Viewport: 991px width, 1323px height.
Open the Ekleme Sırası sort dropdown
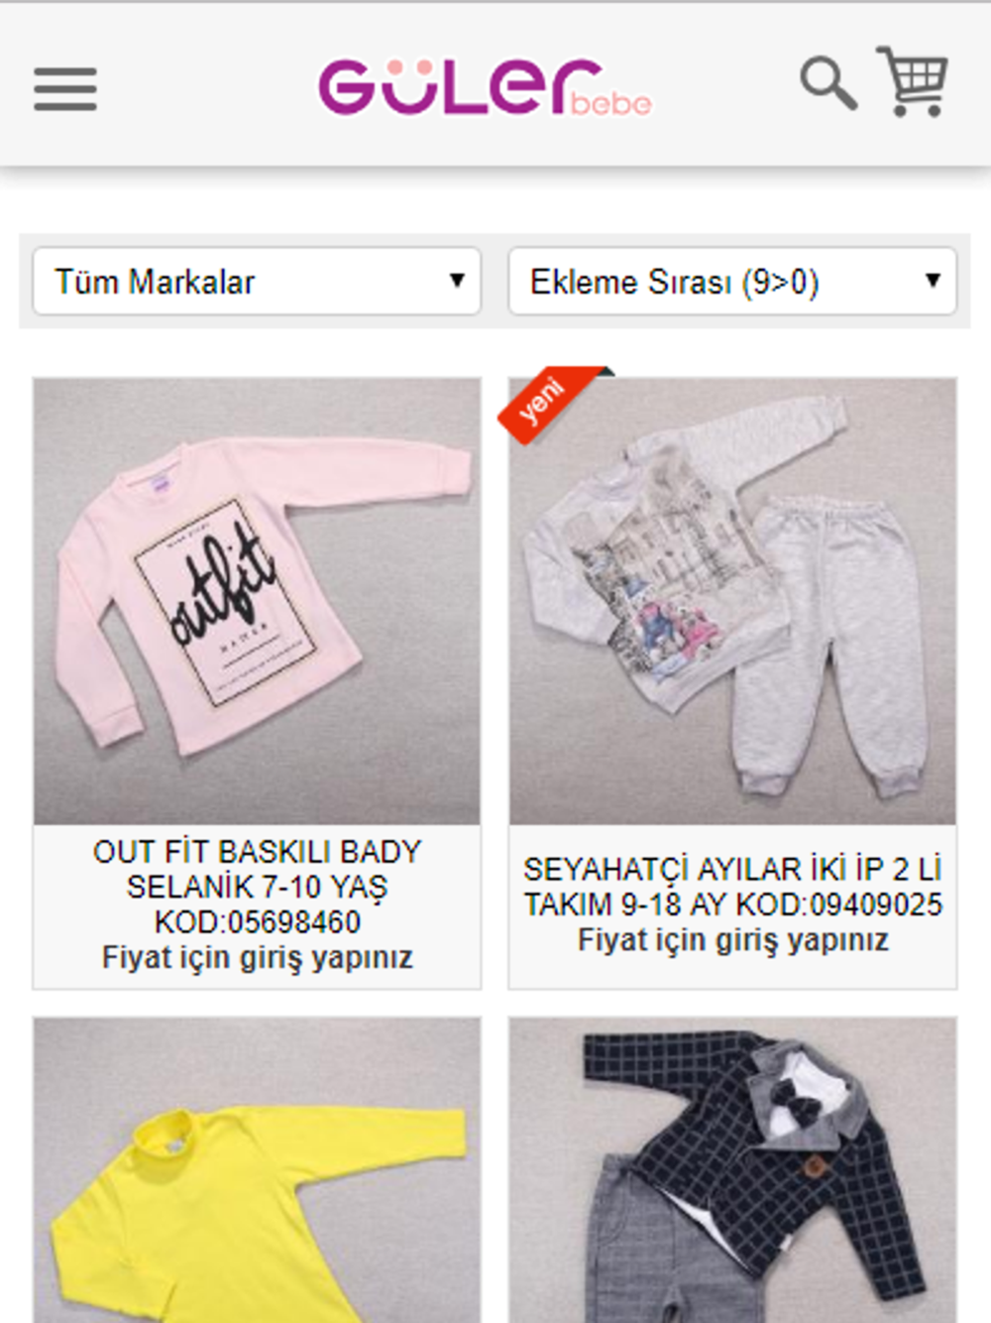click(732, 282)
